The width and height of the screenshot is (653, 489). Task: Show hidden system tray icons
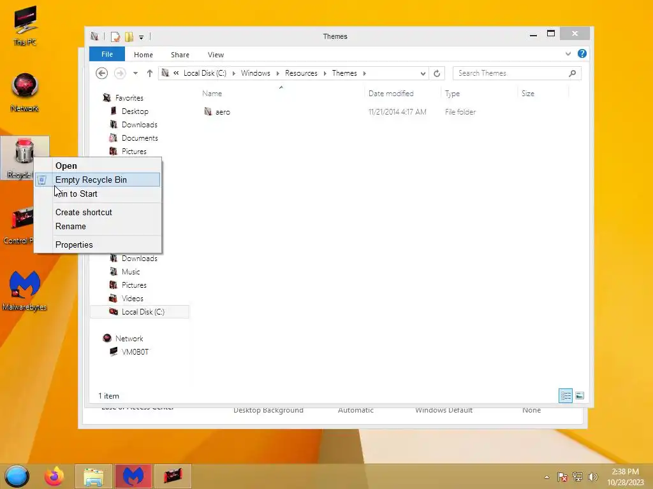(x=547, y=477)
